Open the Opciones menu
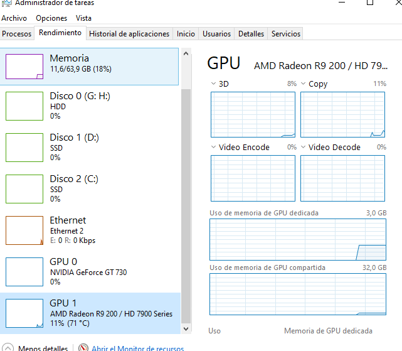 point(51,18)
